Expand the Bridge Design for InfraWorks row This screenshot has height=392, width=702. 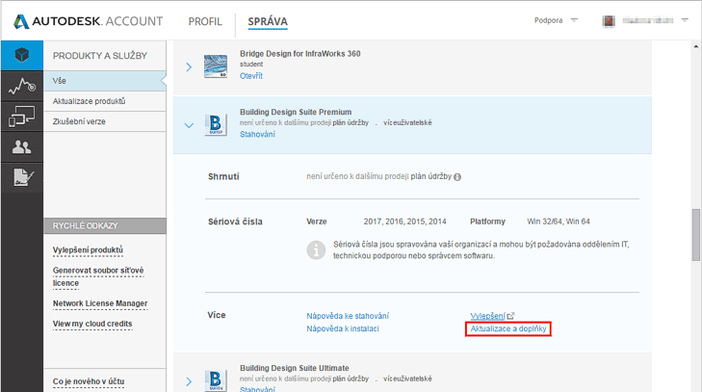pos(189,67)
